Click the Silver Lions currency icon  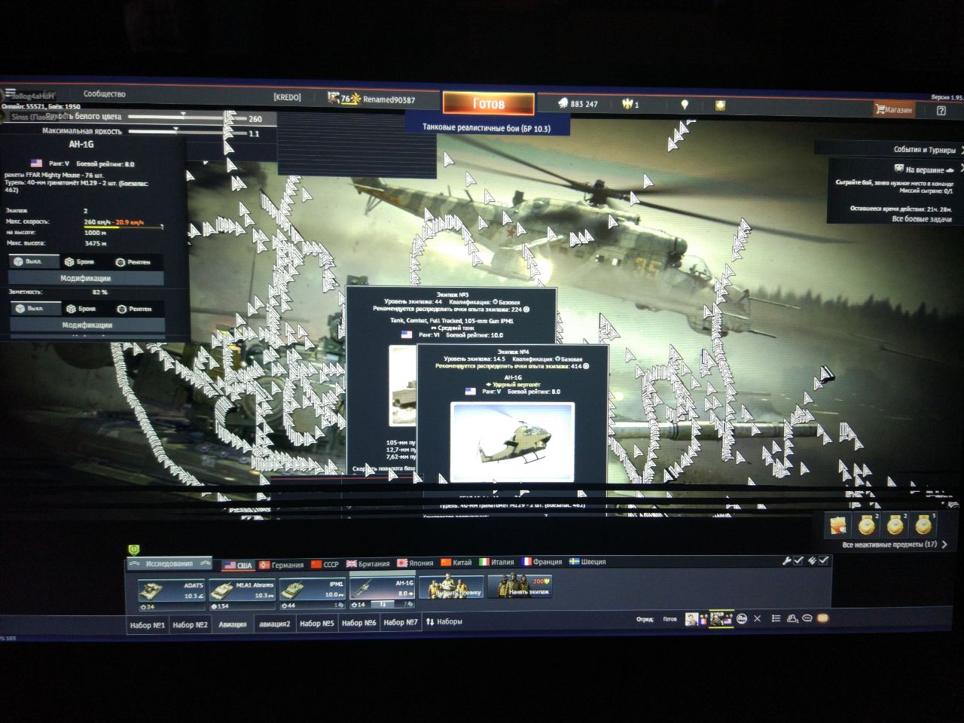(563, 103)
